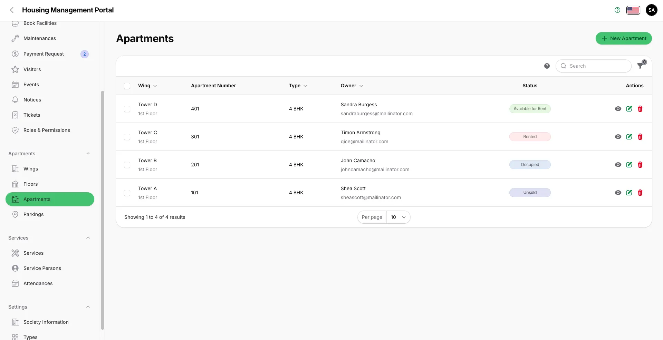
Task: Navigate to Payment Request menu item
Action: (x=44, y=54)
